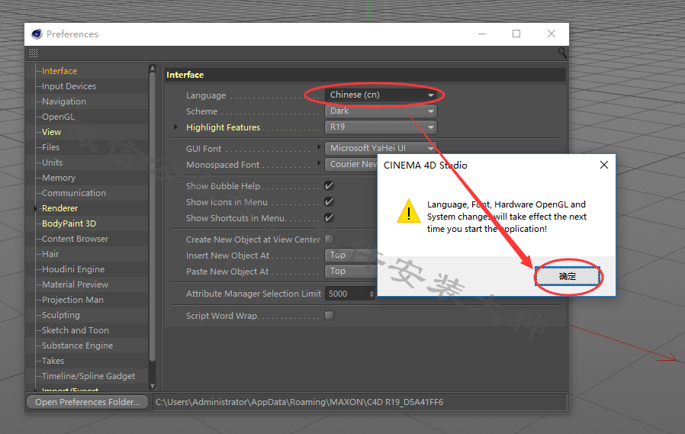Image resolution: width=685 pixels, height=434 pixels.
Task: Open the Scheme dropdown set to Dark
Action: tap(381, 111)
